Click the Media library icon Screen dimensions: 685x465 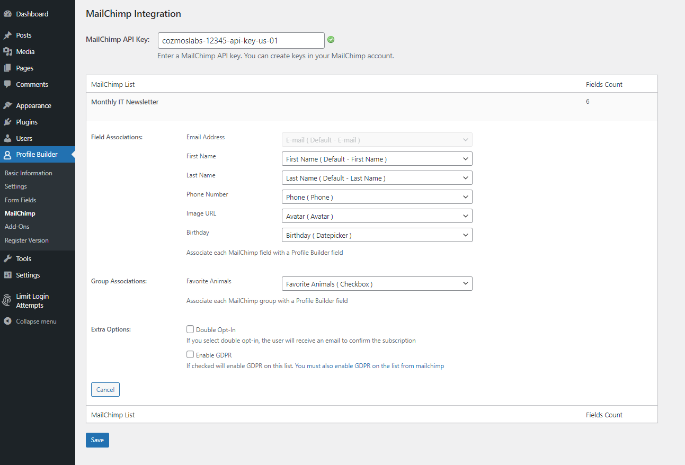point(7,51)
